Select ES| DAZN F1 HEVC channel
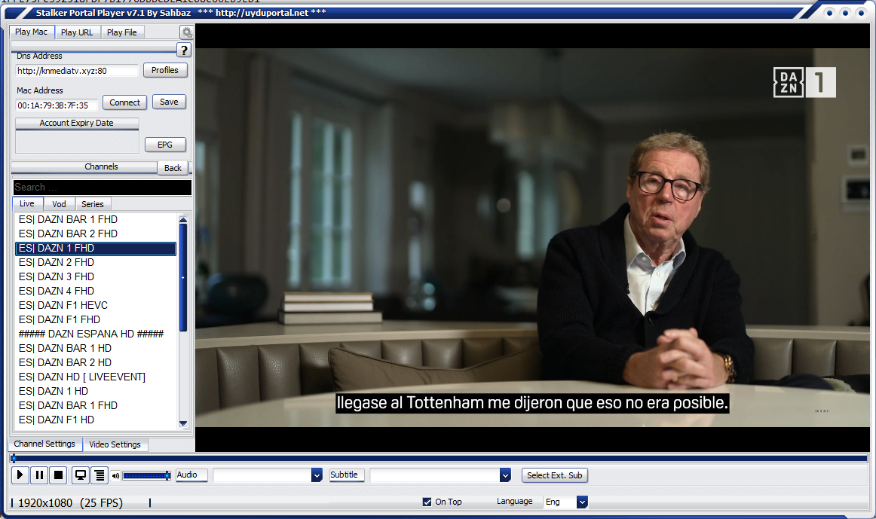 coord(63,305)
